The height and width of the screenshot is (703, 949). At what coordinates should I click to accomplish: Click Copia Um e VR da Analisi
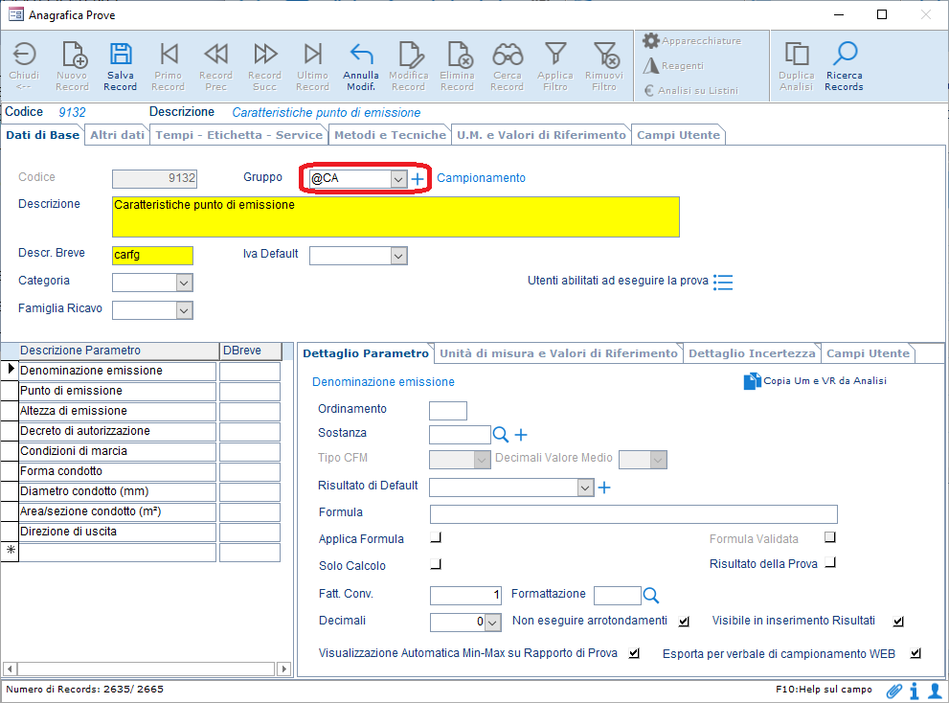(815, 381)
